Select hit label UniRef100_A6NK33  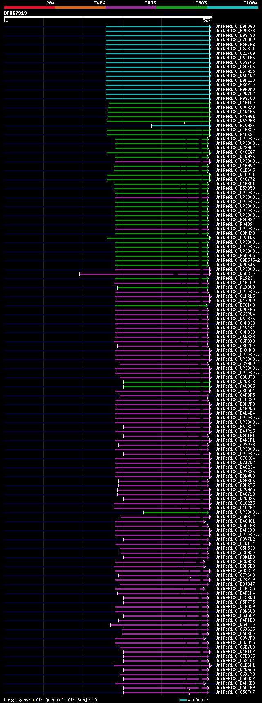[x=235, y=337]
